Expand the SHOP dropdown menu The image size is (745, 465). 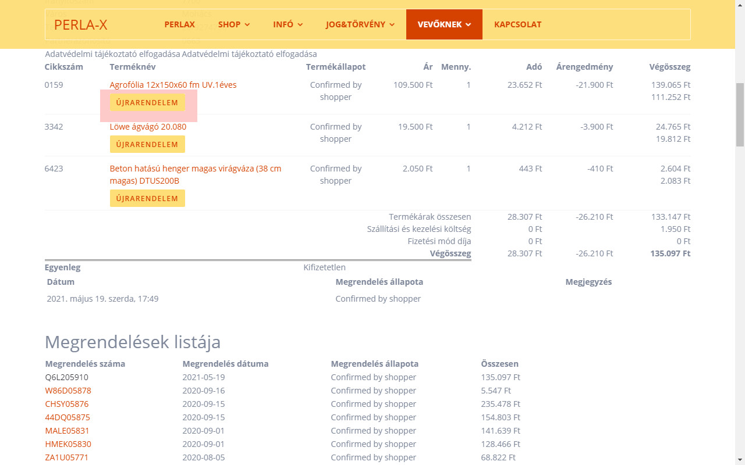pos(234,24)
